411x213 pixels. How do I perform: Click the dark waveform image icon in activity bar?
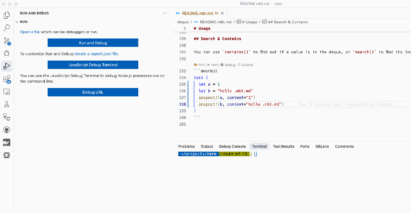point(7,143)
